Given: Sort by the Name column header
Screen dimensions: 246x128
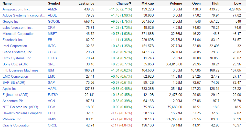Looking at the screenshot, I should tap(7, 3).
